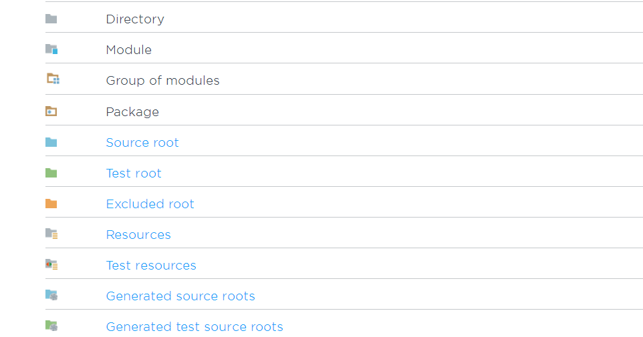The height and width of the screenshot is (337, 643).
Task: Click the Generated source roots icon
Action: coord(51,295)
